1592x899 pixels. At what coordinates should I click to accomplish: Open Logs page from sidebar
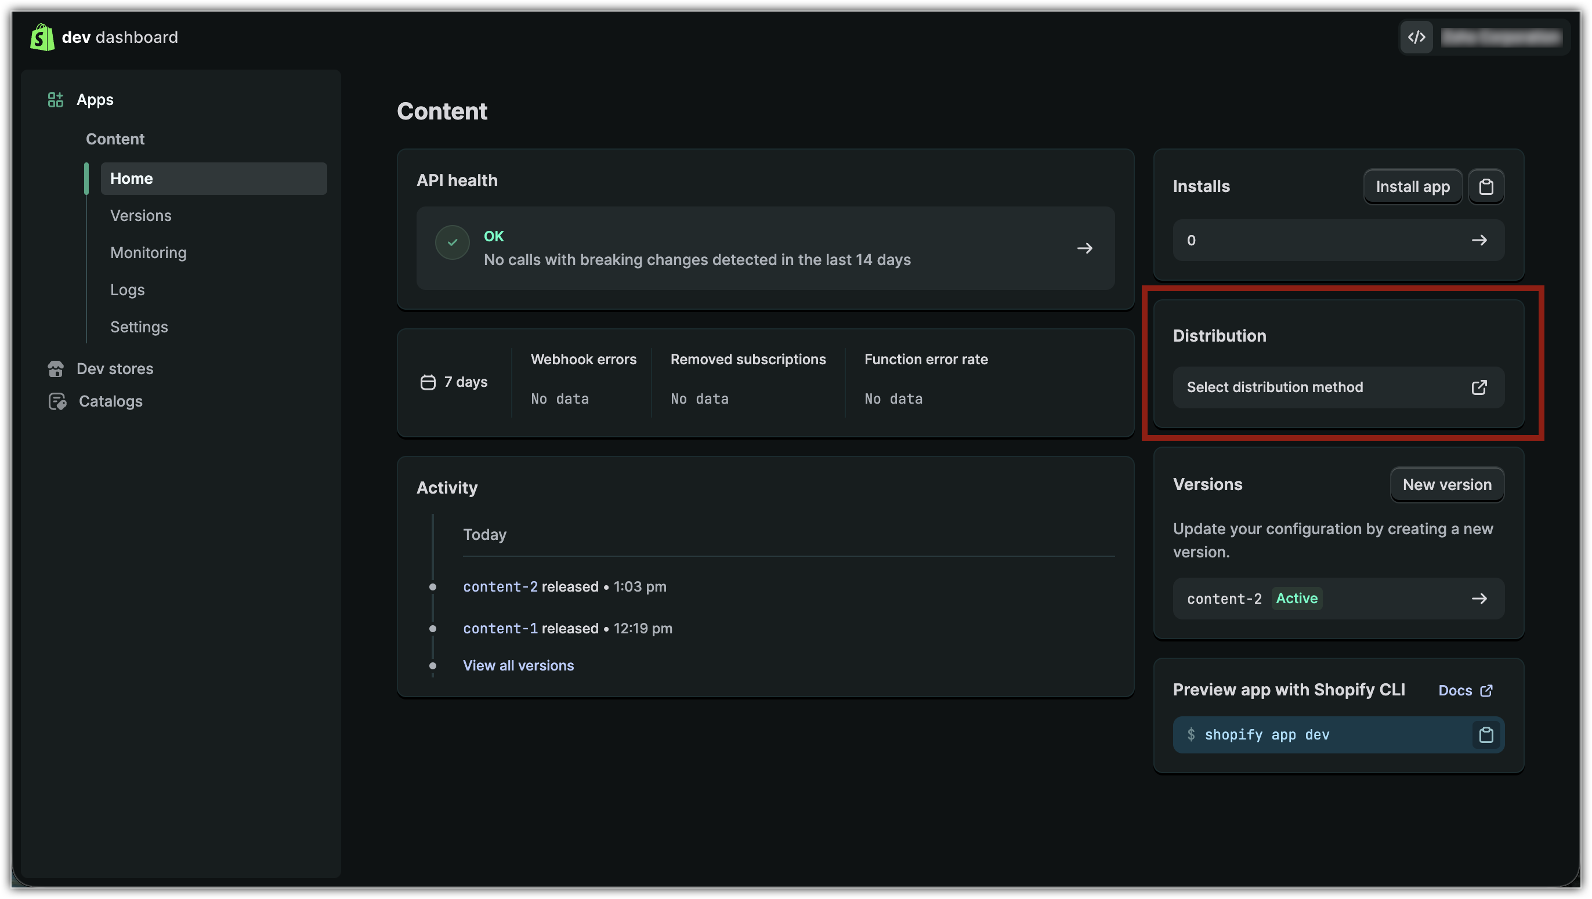pos(127,290)
